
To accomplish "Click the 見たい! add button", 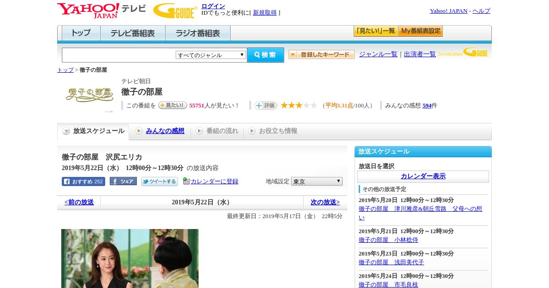I will [172, 105].
